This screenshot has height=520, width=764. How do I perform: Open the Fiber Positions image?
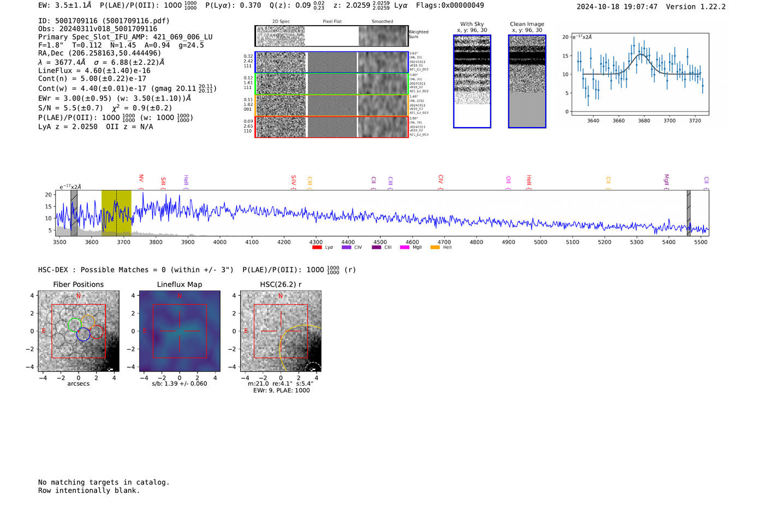click(79, 331)
